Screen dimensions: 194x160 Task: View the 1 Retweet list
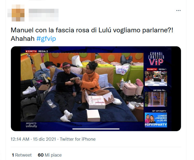pos(22,155)
